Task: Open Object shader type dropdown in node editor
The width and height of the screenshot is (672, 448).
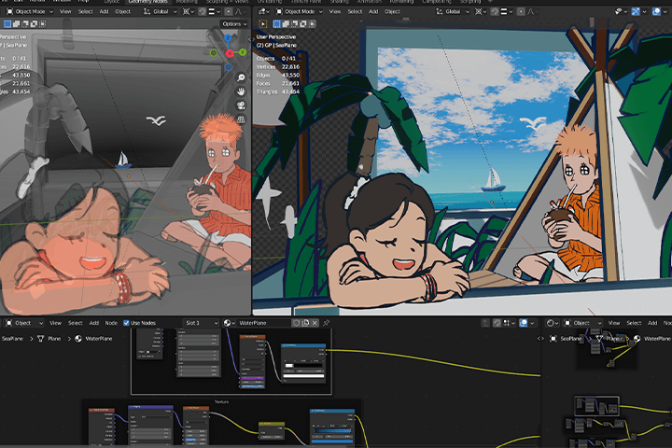Action: tap(23, 323)
